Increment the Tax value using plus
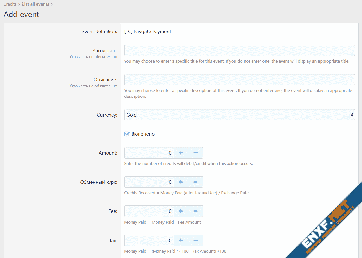The height and width of the screenshot is (258, 362). click(181, 241)
